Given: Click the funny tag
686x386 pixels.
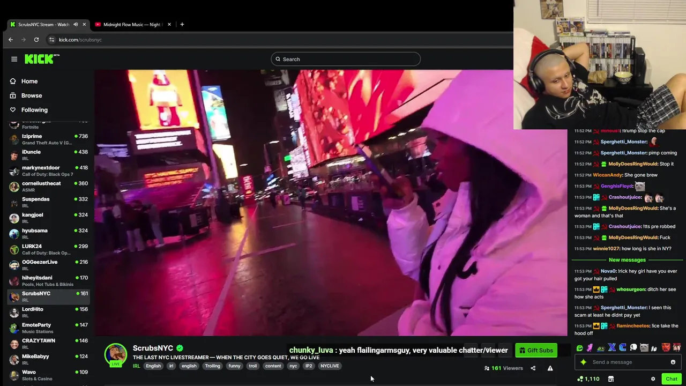Looking at the screenshot, I should click(234, 366).
